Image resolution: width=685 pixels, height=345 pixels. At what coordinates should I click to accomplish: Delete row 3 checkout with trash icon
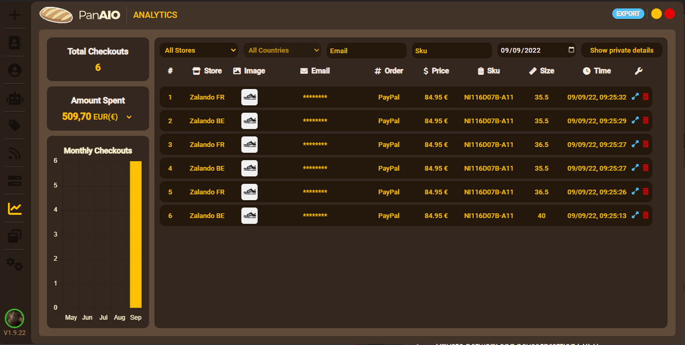click(x=646, y=144)
